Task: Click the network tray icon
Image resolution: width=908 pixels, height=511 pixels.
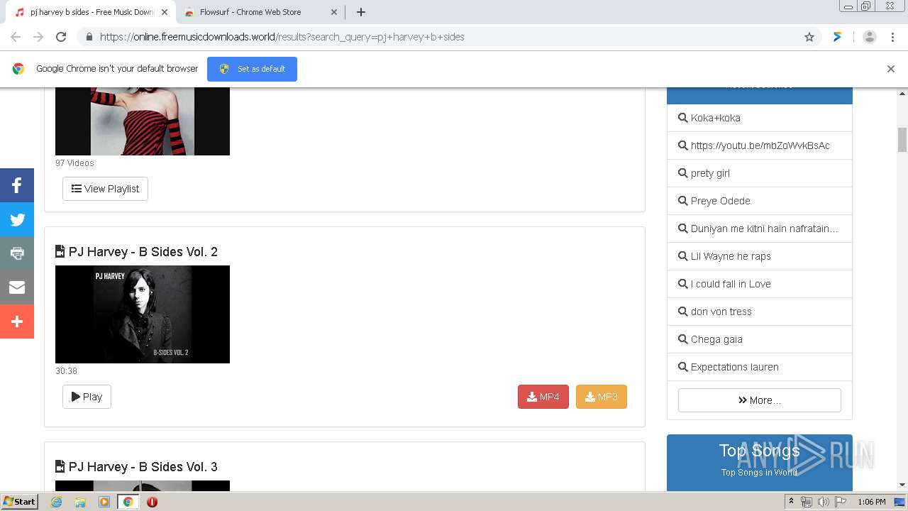Action: 807,502
